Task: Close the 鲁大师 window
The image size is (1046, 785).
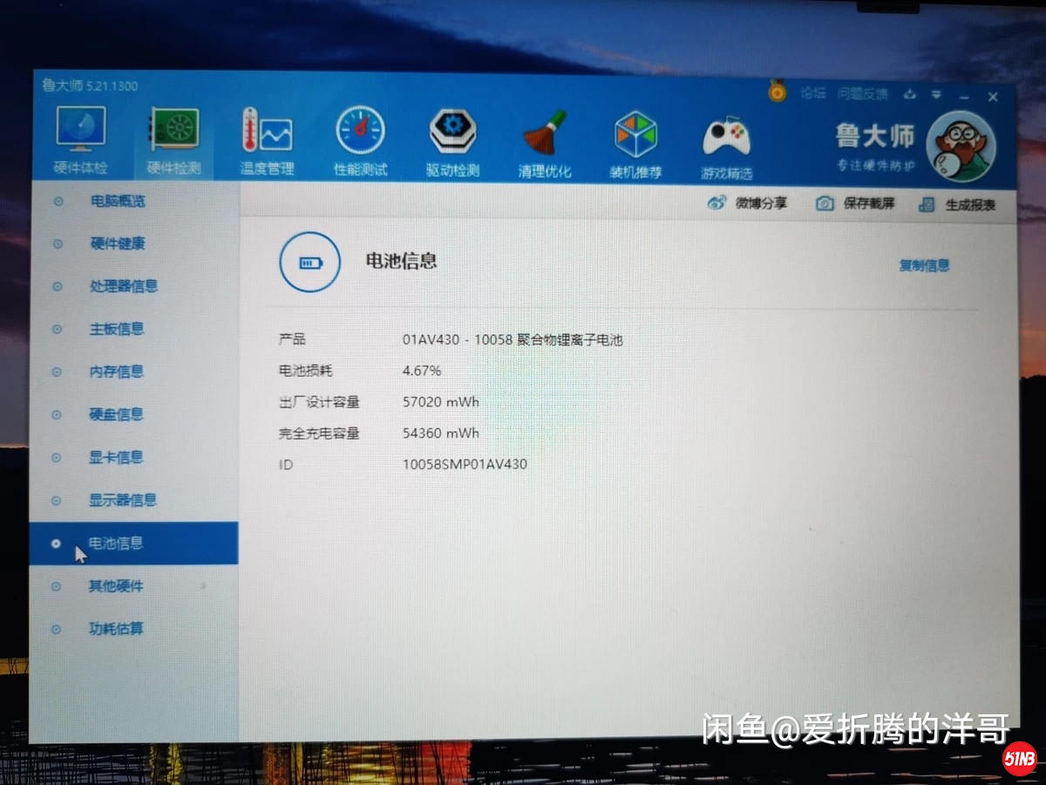Action: pos(993,97)
